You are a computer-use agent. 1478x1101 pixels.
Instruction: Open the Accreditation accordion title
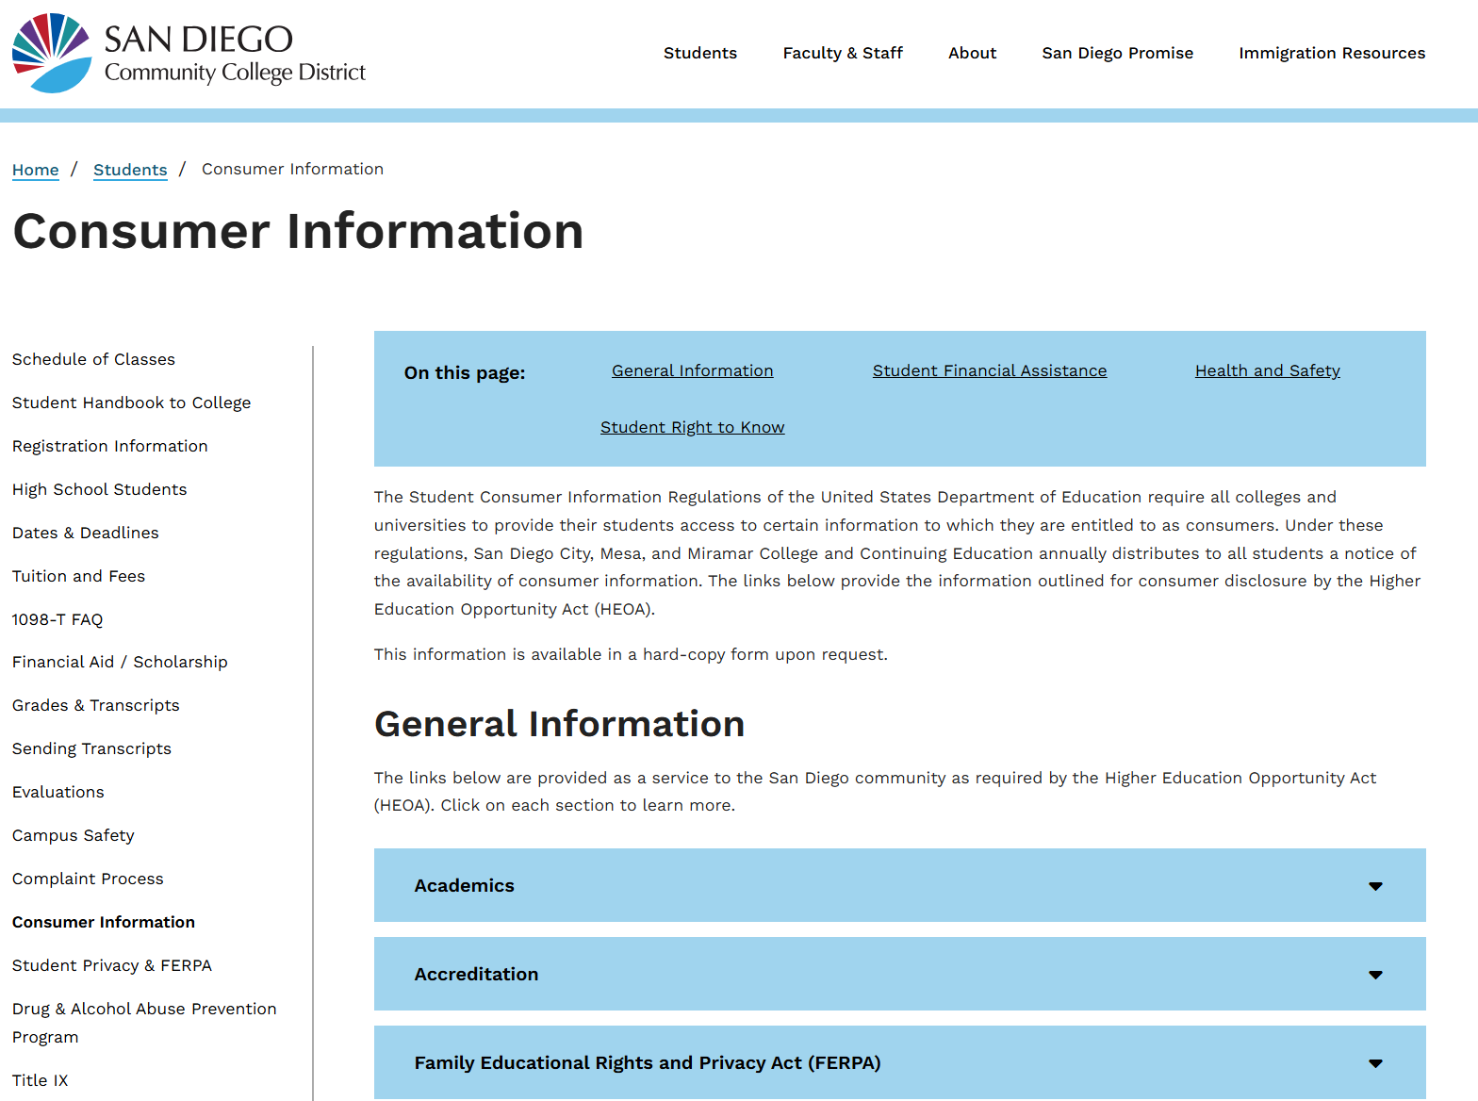click(x=477, y=974)
